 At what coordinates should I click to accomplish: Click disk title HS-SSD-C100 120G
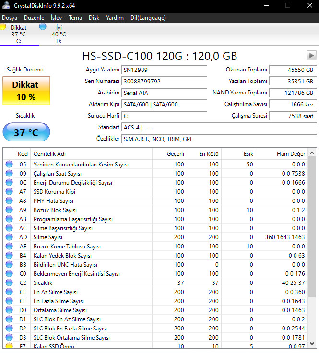159,56
